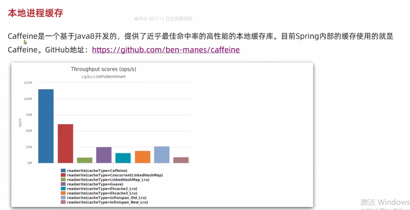The height and width of the screenshot is (210, 410).
Task: Open the github.com/ben-manes/caffeine link
Action: (x=166, y=50)
